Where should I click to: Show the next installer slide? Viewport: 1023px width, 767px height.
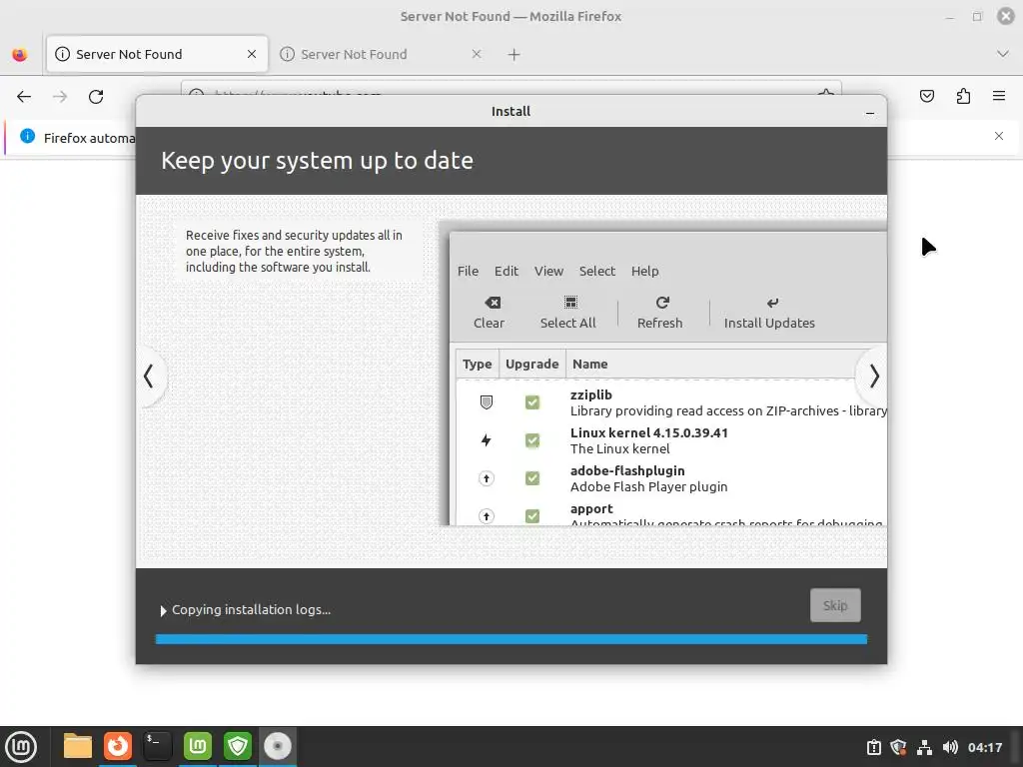[873, 376]
